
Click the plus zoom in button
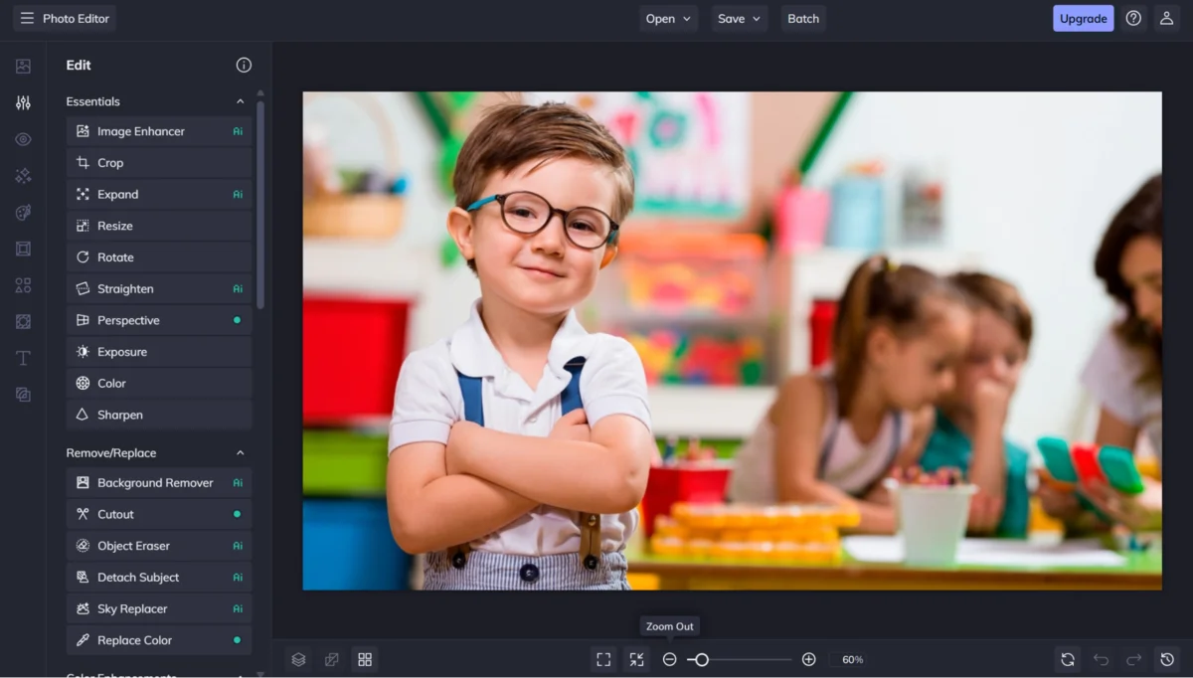tap(809, 659)
